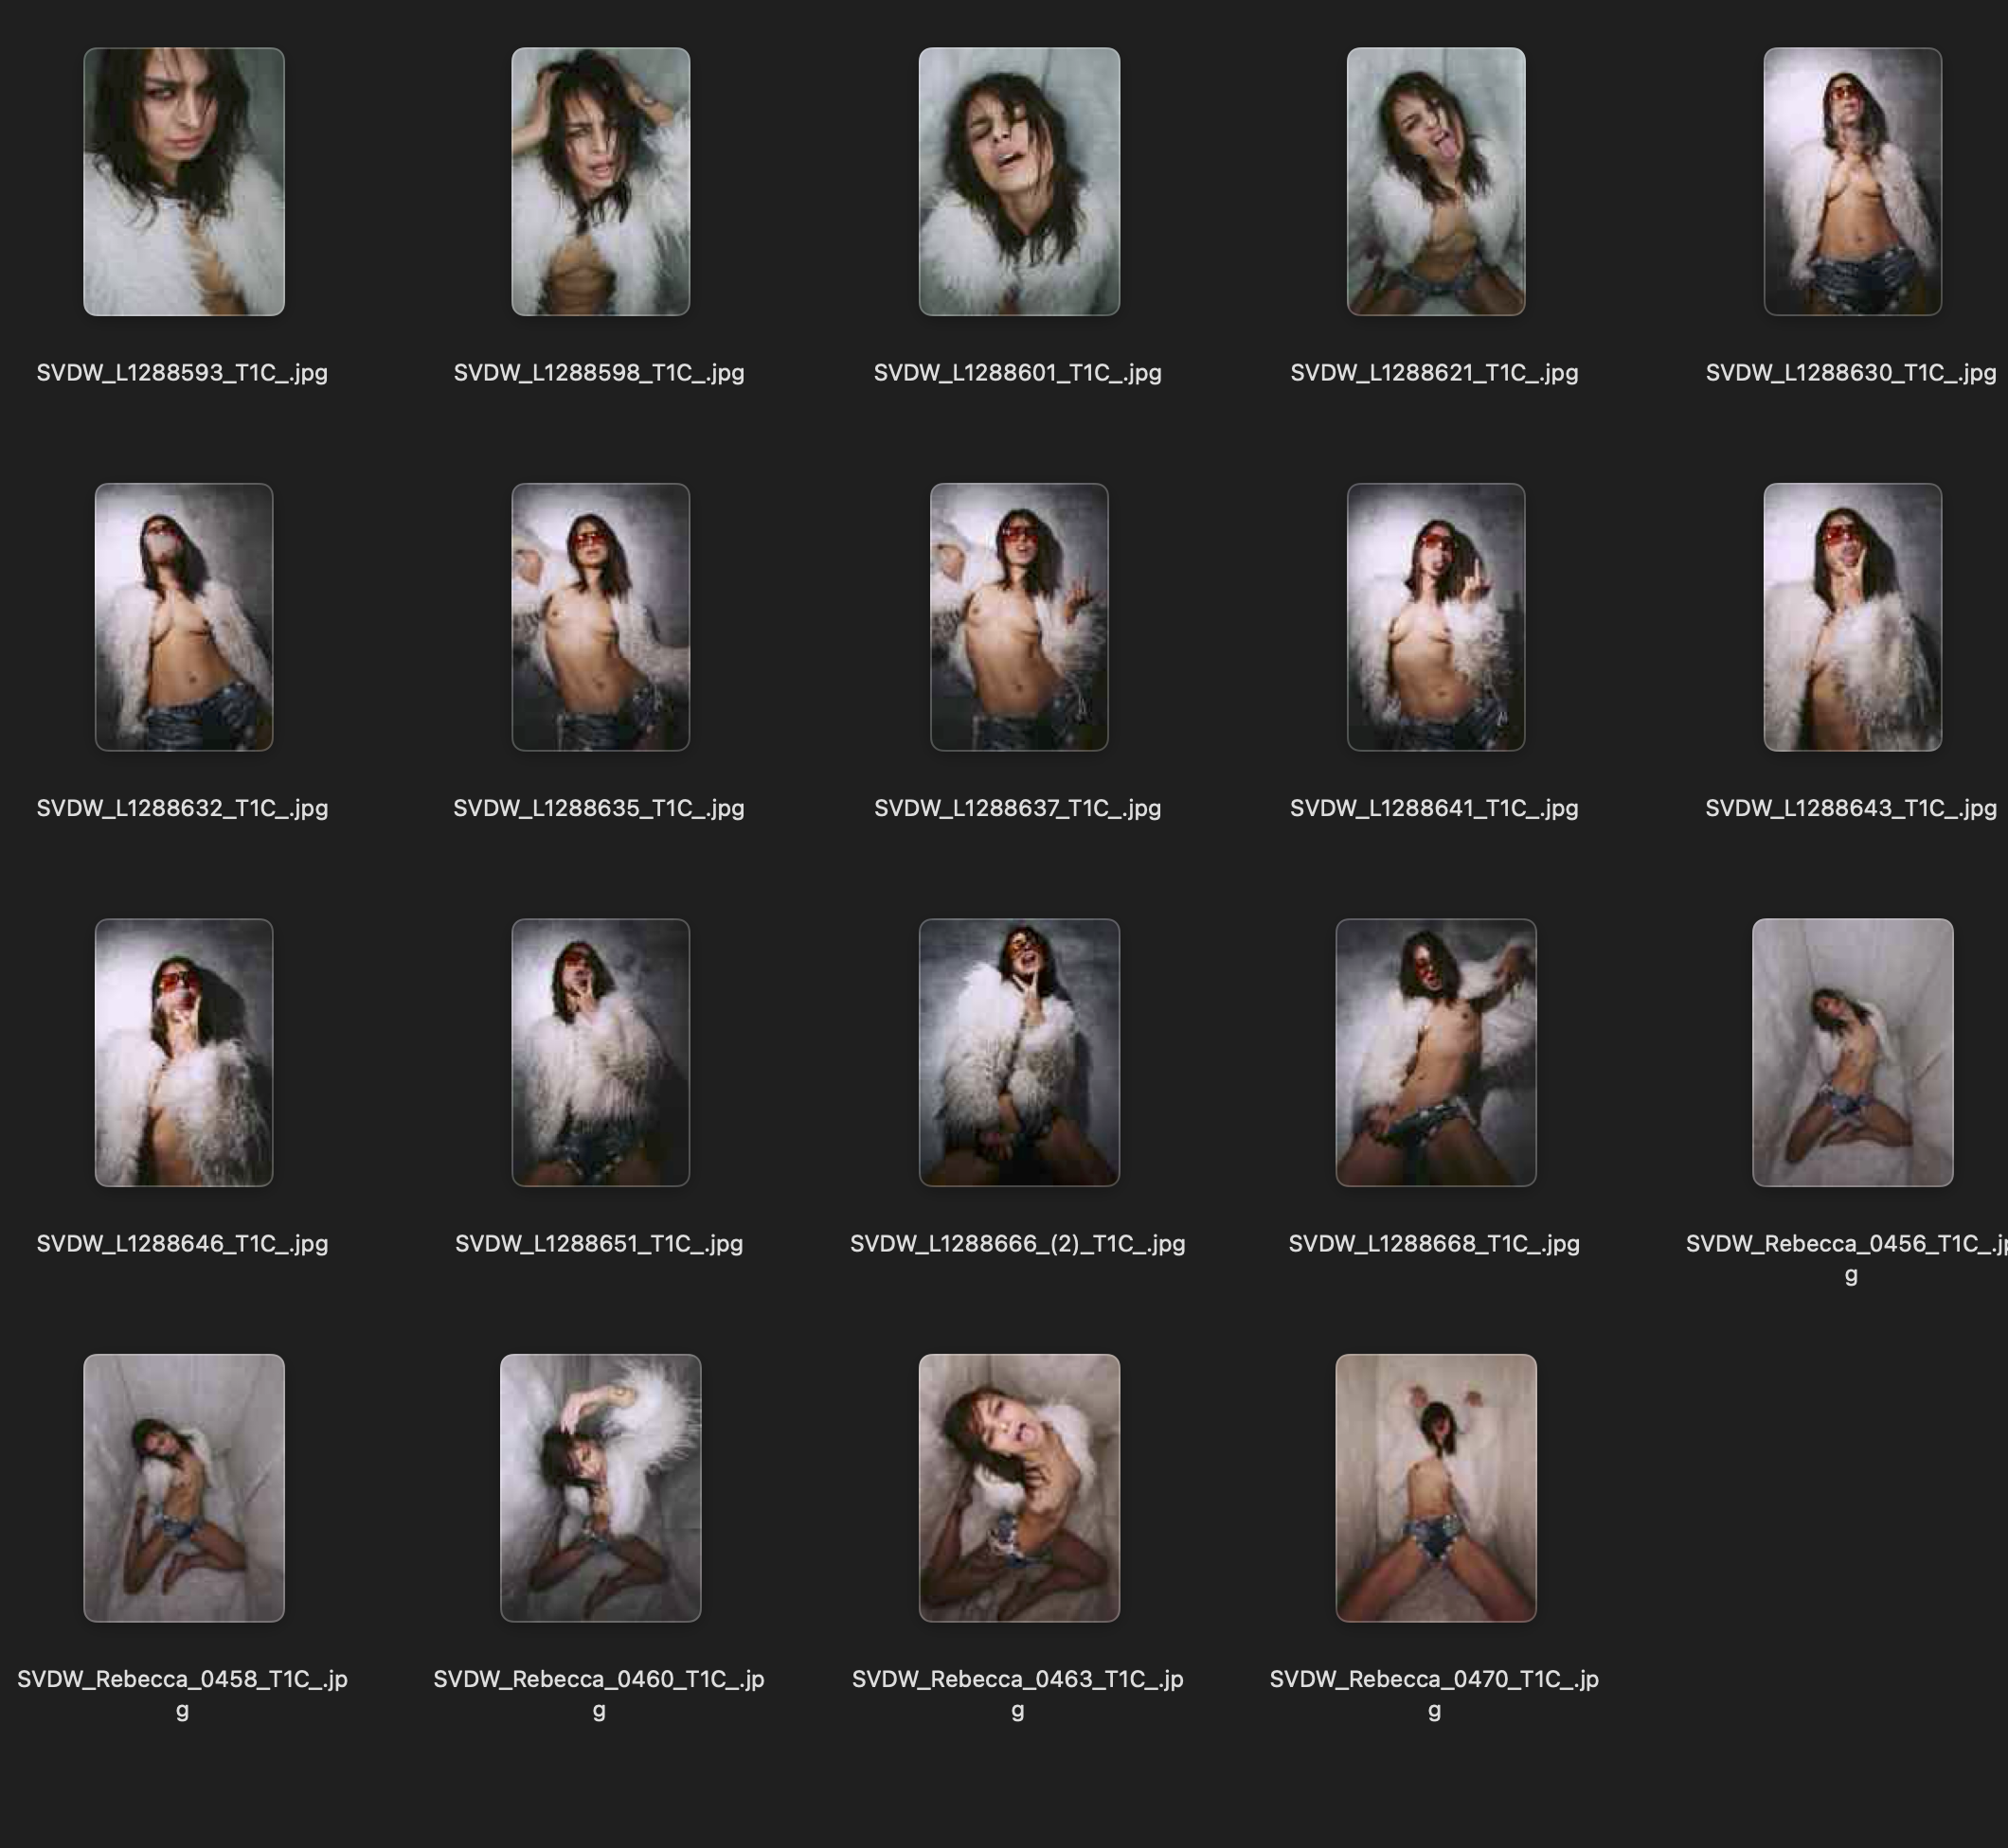Select the SVDW_L1288593_T1C_.jpg thumbnail
Viewport: 2008px width, 1848px height.
click(x=183, y=182)
